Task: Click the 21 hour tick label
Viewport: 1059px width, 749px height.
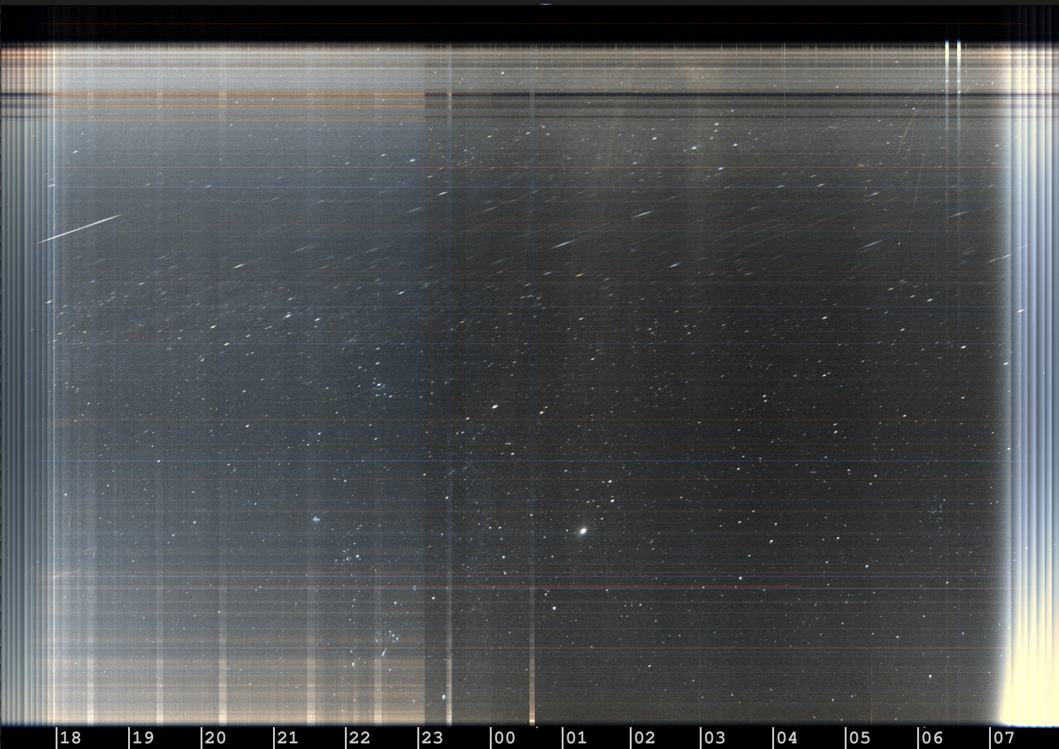Action: 287,738
